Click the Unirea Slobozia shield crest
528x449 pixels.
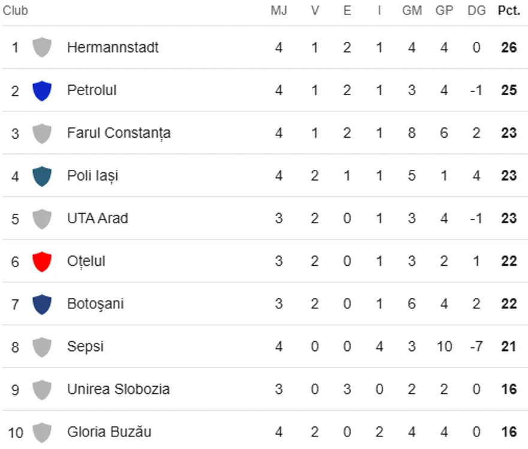tap(42, 390)
